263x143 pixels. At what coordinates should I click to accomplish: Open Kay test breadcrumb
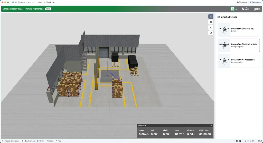(x=32, y=2)
